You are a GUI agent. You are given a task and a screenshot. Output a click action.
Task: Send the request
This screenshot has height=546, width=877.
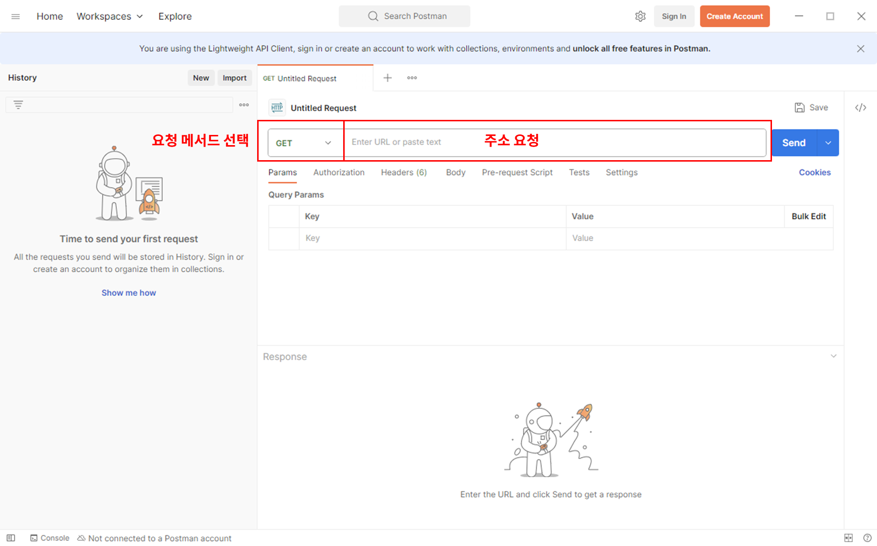tap(794, 143)
